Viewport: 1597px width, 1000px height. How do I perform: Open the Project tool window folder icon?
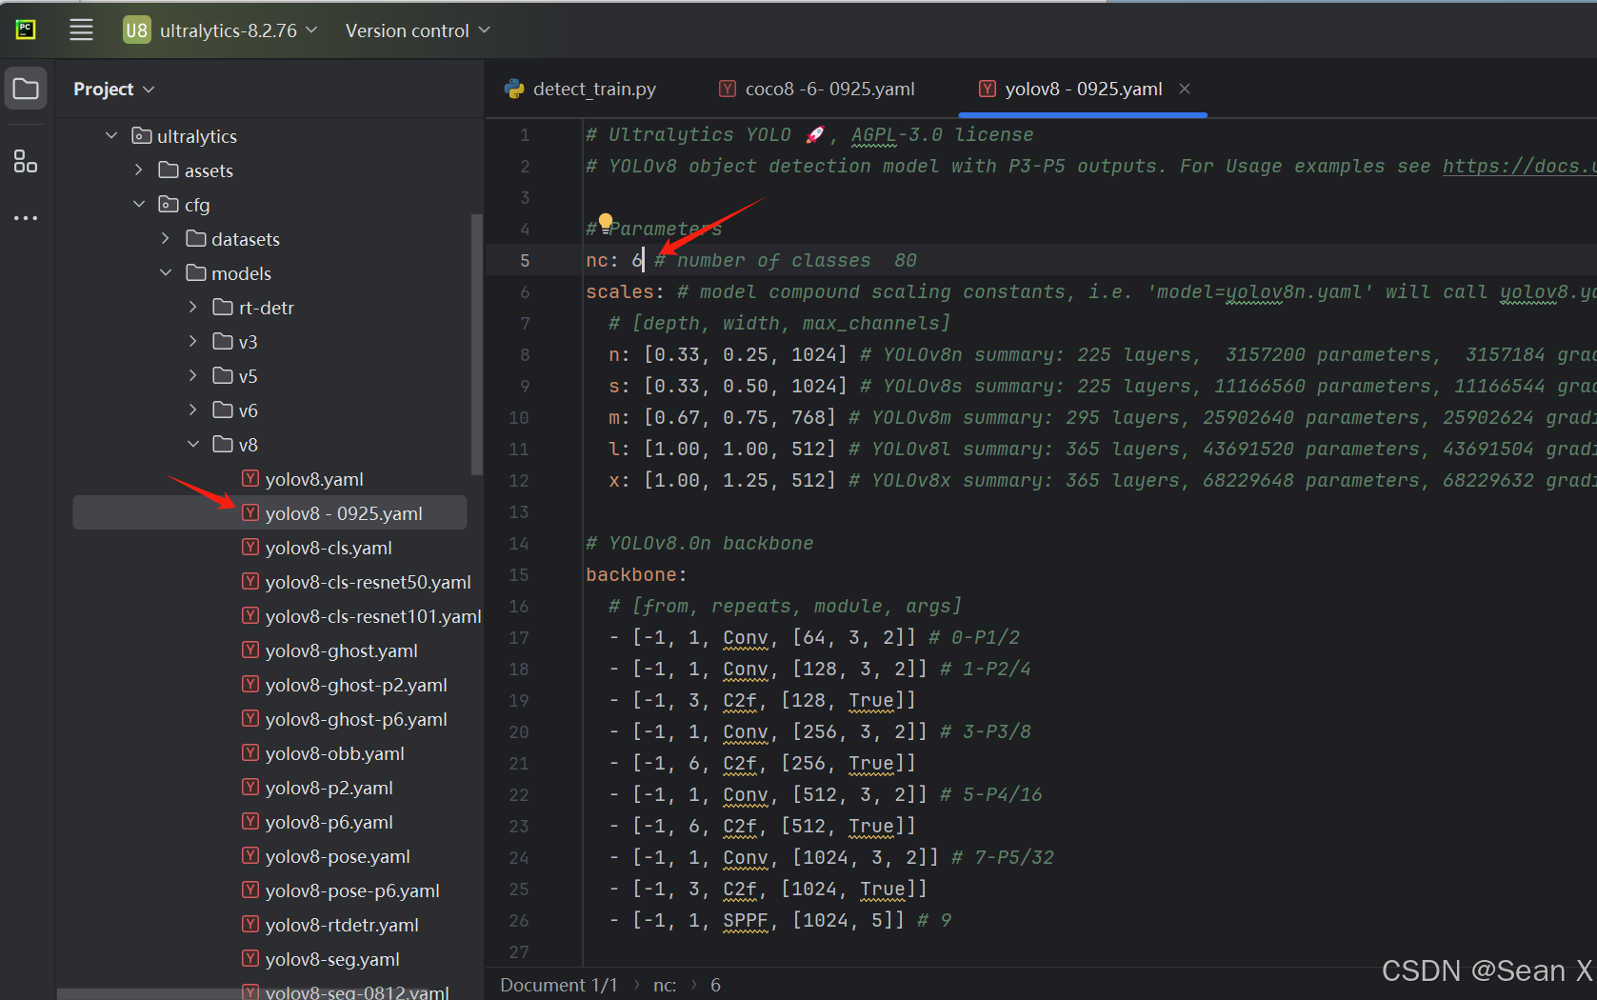click(26, 90)
